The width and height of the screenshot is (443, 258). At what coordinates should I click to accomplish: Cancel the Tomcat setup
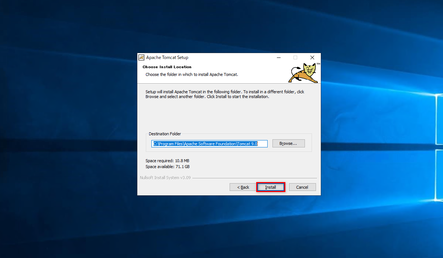pyautogui.click(x=302, y=187)
